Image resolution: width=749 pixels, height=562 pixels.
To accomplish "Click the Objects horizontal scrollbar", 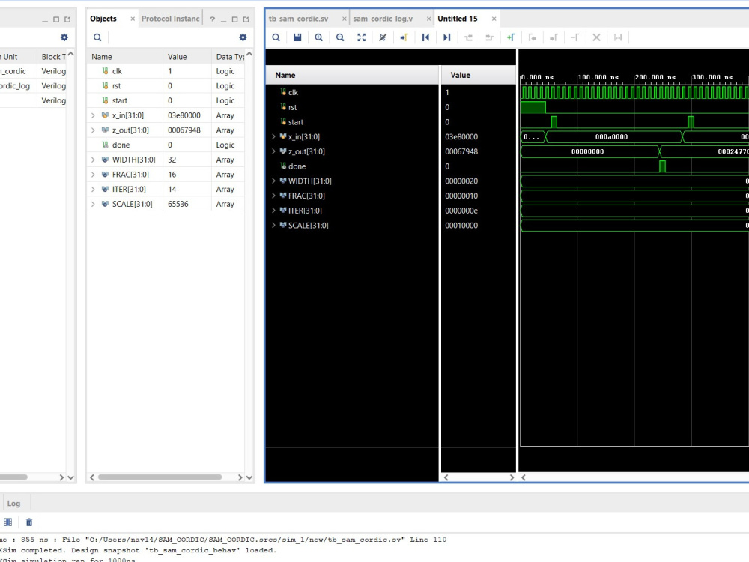I will 160,477.
